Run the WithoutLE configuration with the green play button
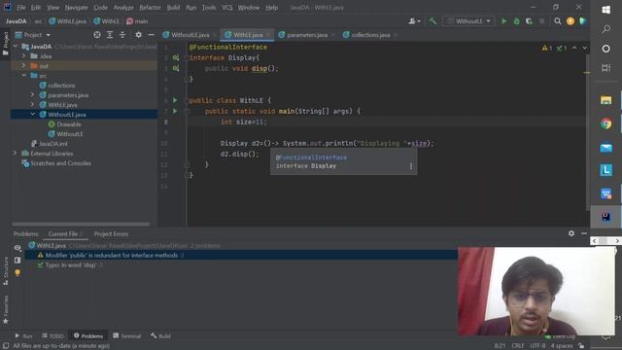 pos(503,21)
